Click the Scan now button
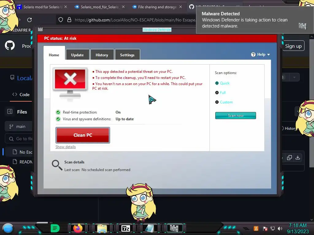 (x=235, y=115)
